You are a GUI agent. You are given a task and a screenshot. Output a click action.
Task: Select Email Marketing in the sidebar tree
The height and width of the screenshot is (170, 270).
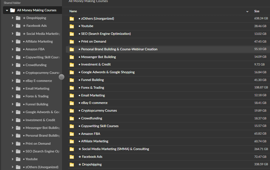tap(37, 88)
